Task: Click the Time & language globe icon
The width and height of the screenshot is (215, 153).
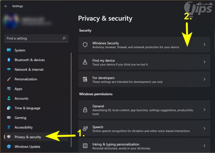Action: (9, 108)
